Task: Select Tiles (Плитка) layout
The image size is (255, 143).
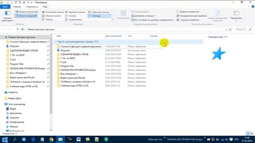Action: [x=47, y=19]
